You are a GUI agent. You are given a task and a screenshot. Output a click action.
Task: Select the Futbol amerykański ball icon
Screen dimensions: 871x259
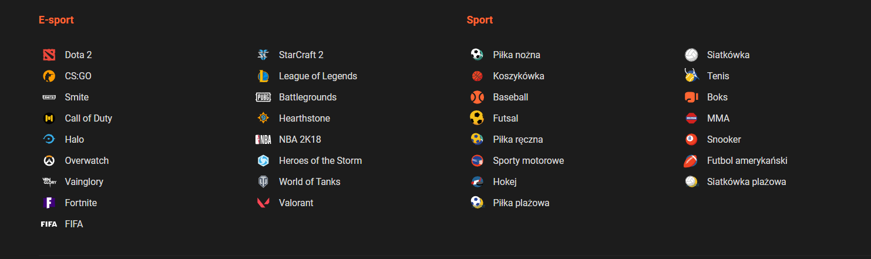tap(691, 160)
